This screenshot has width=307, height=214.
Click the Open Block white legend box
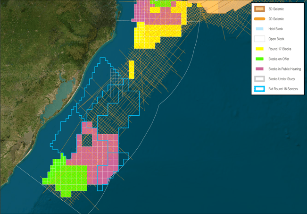pos(259,39)
